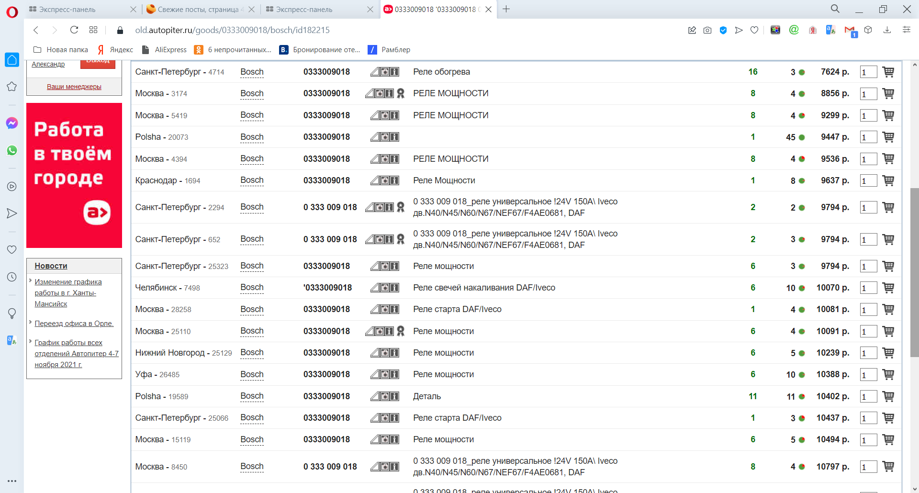Click the quantity field in the Нижний Новгород row

(868, 353)
